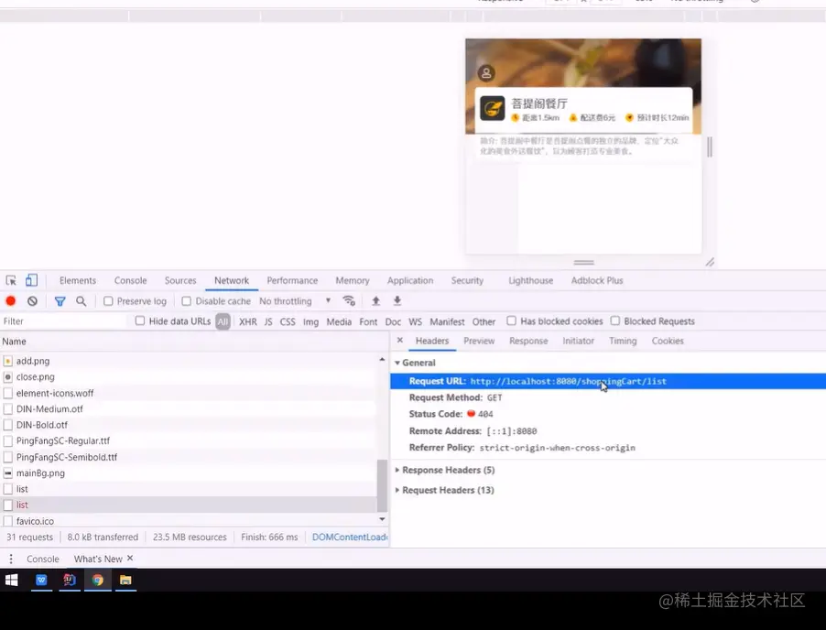Show the Preview tab of request
The width and height of the screenshot is (826, 630).
tap(479, 341)
